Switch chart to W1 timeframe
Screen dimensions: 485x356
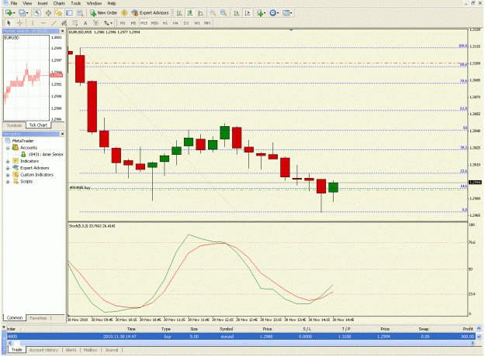[197, 22]
